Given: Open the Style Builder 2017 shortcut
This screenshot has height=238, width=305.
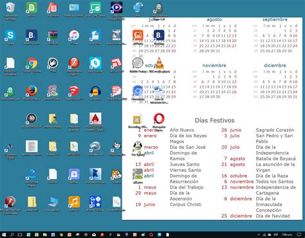Looking at the screenshot, I should point(116,90).
